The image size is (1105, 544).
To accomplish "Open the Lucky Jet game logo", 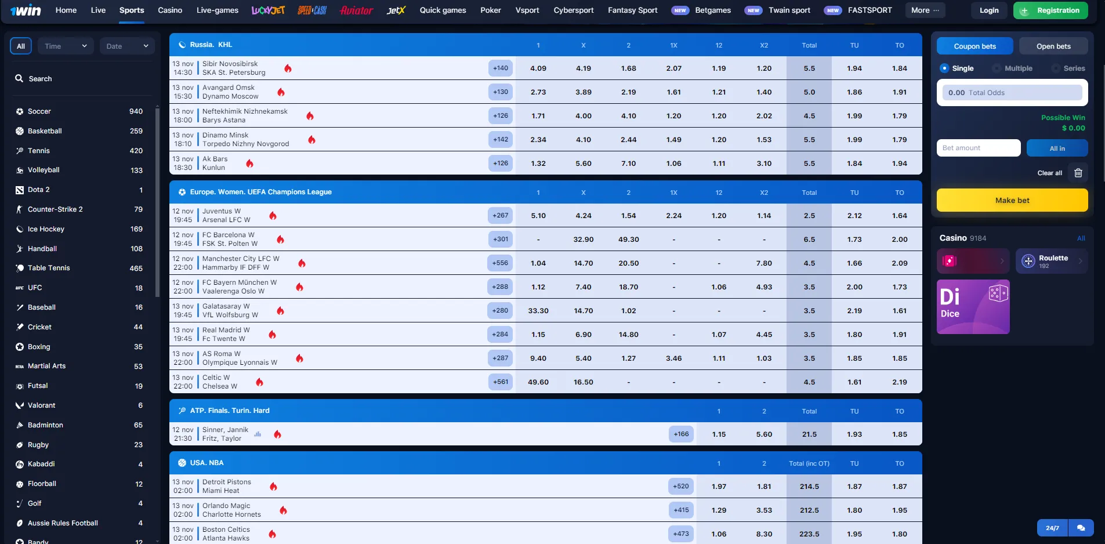I will click(x=268, y=10).
